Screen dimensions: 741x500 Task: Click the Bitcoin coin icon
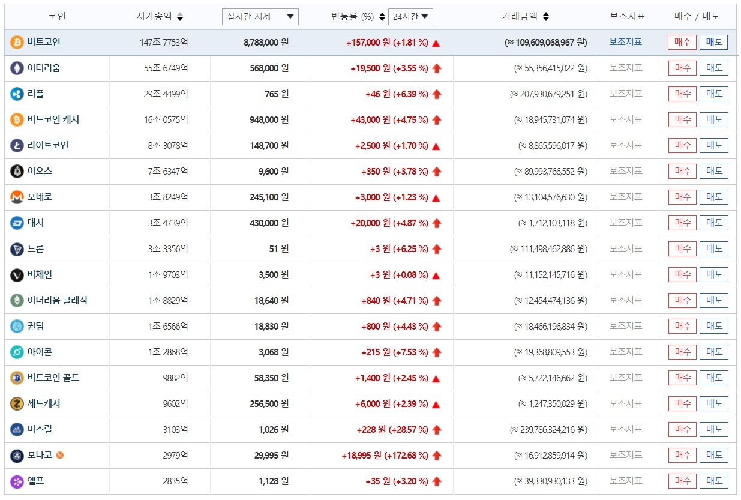point(17,43)
